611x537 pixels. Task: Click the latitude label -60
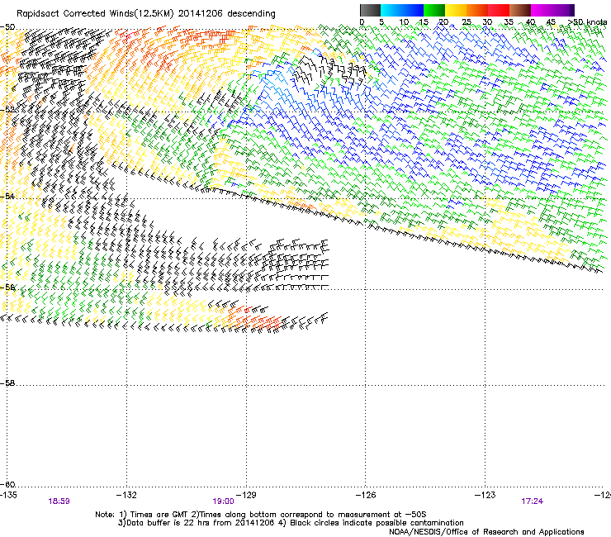point(7,484)
